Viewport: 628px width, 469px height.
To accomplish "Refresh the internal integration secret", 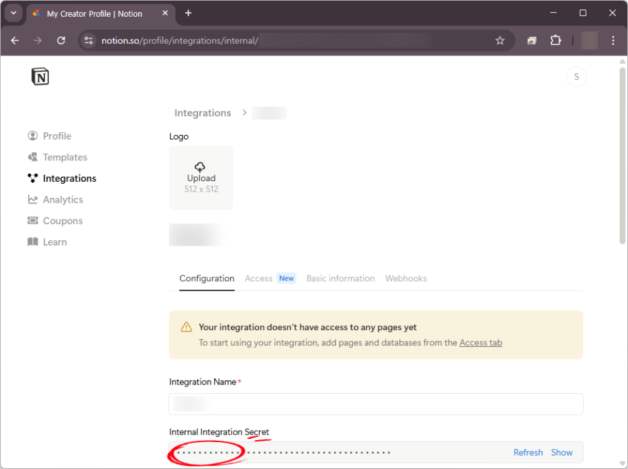I will (x=528, y=453).
